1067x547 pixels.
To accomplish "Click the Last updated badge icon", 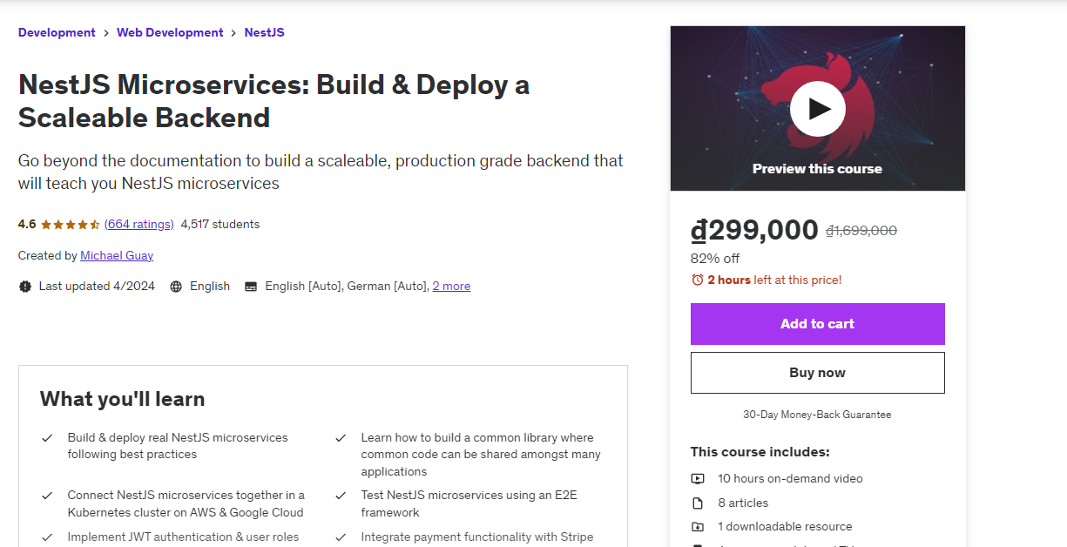I will pos(25,287).
